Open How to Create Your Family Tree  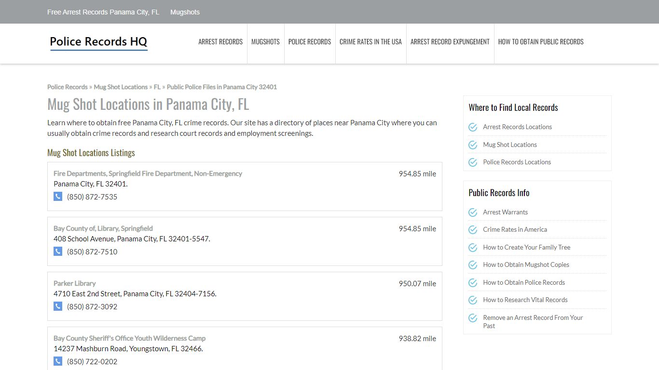tap(527, 247)
